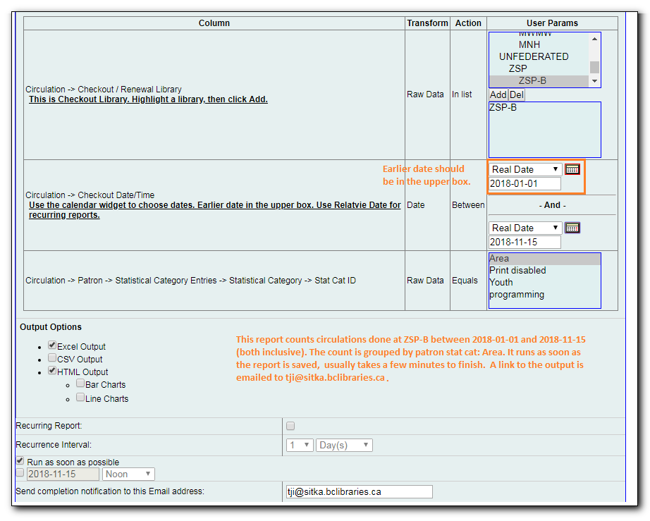Open the upper Real Date dropdown
Viewport: 650px width, 521px height.
point(525,169)
